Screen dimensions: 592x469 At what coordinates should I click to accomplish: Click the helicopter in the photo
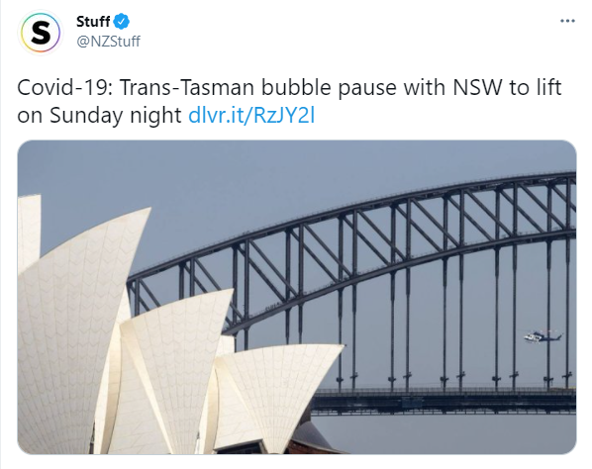tap(543, 335)
